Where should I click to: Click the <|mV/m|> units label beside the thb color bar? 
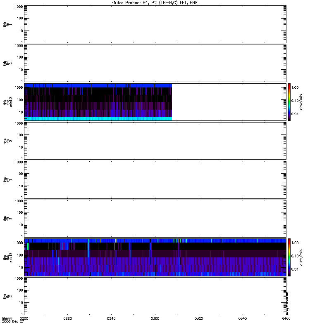coord(301,102)
